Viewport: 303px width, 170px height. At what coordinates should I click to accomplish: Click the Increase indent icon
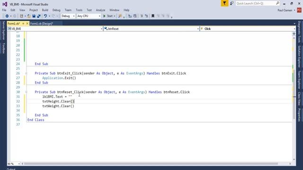tap(146, 16)
